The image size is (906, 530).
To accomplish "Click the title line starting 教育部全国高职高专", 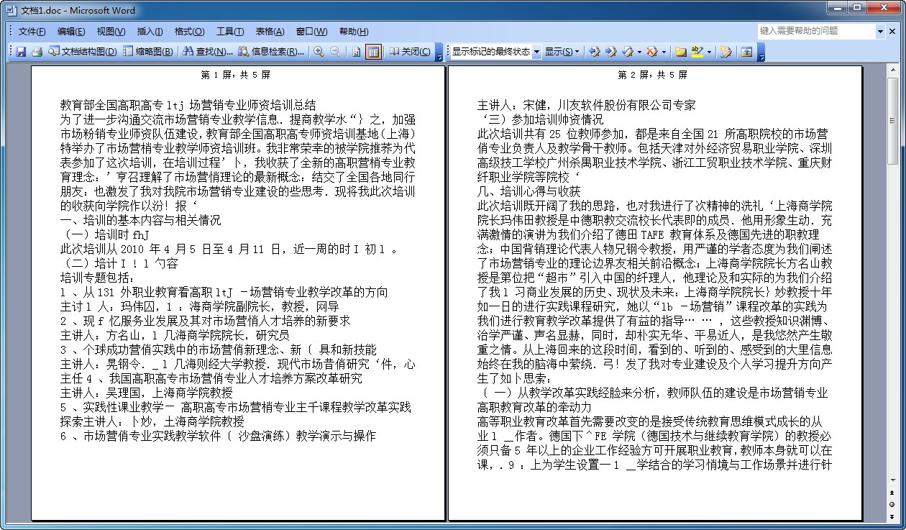I will tap(188, 105).
